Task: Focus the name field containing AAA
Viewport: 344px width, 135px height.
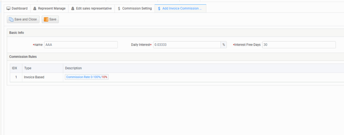Action: tap(81, 45)
